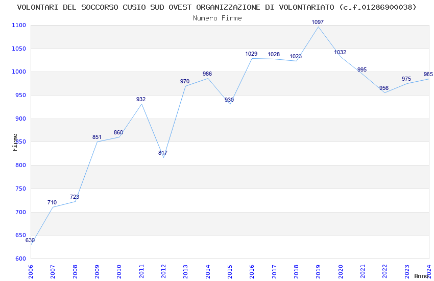Select data label 723 for 2008
The width and height of the screenshot is (434, 281).
point(75,197)
